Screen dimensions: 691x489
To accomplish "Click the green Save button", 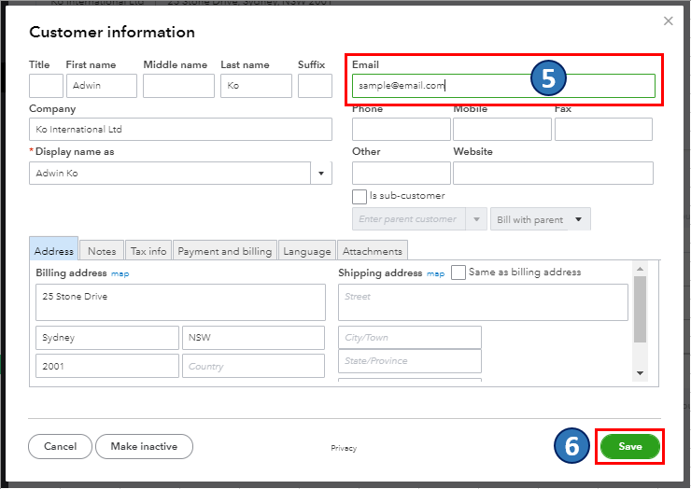I will point(629,447).
